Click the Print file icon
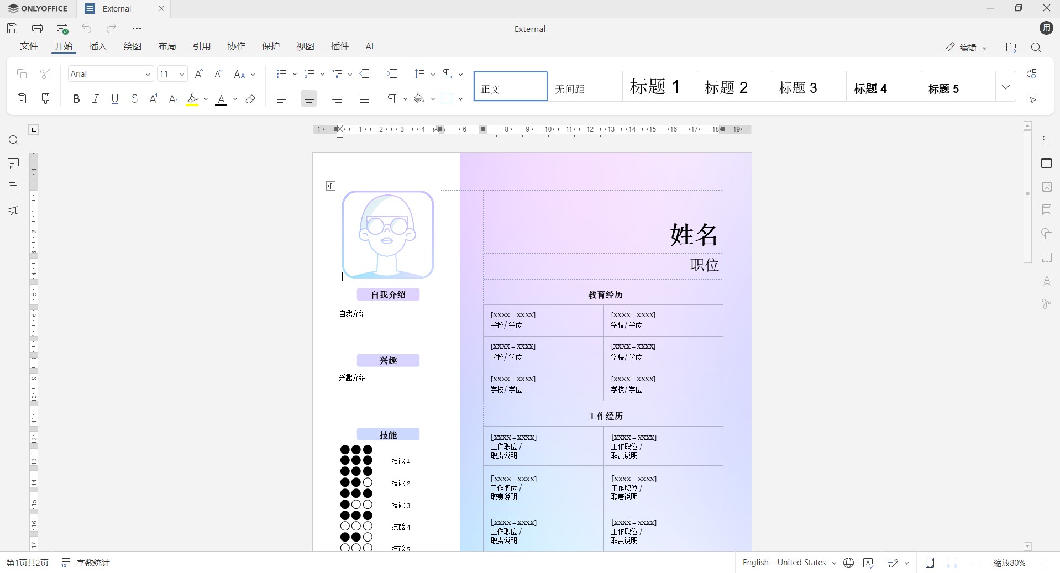This screenshot has width=1060, height=573. (x=37, y=28)
